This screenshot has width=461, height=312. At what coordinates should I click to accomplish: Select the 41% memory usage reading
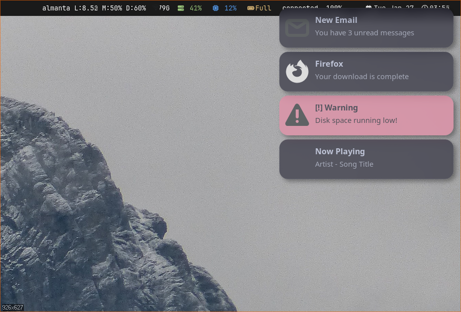[196, 8]
